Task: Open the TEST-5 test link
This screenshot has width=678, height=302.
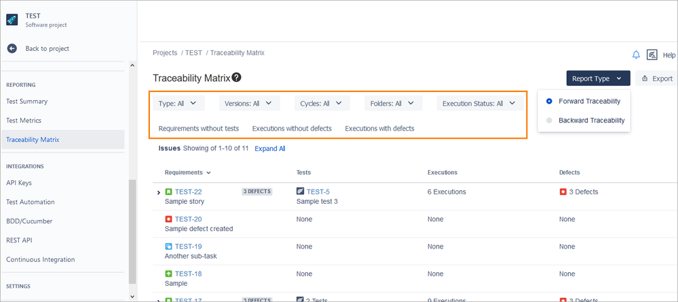Action: click(x=318, y=192)
